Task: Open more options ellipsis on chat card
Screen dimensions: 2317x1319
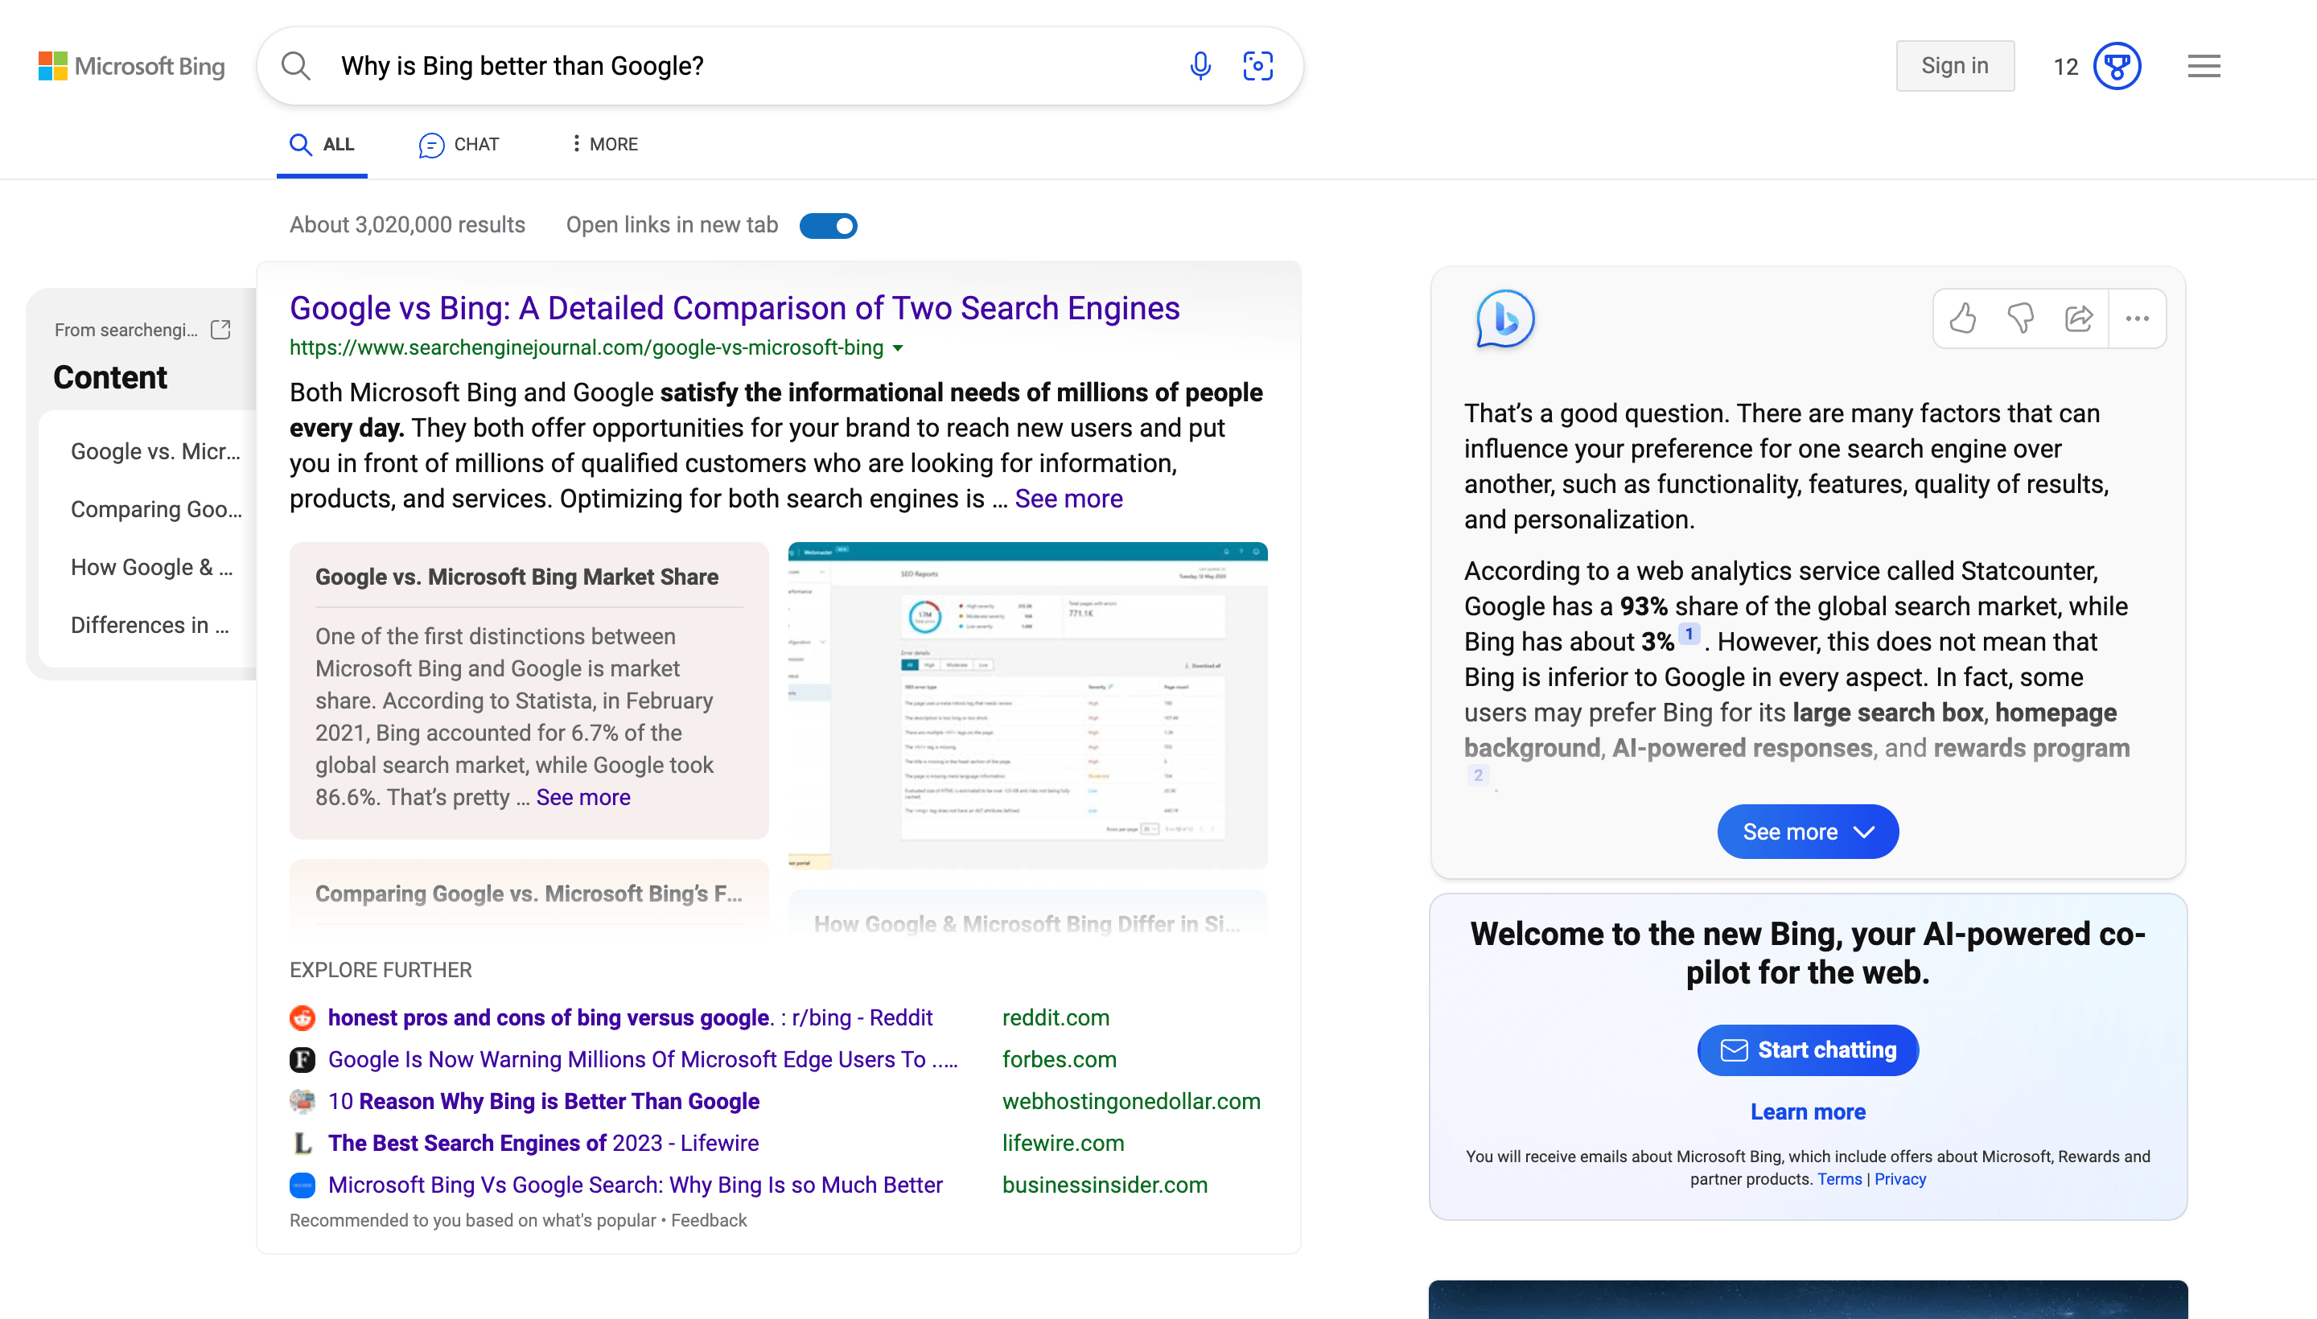Action: click(x=2138, y=318)
